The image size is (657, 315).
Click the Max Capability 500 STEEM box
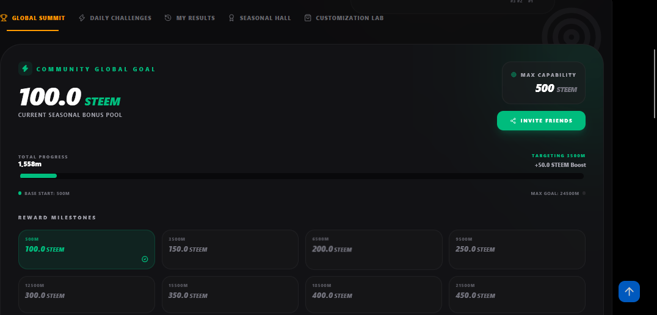tap(543, 83)
